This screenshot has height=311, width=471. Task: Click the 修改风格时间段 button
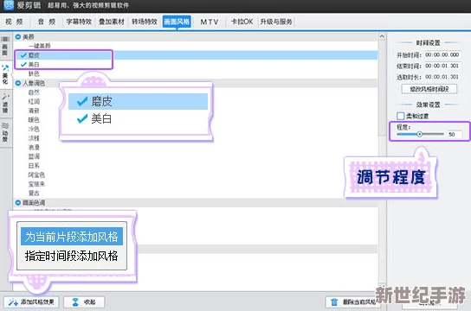pyautogui.click(x=429, y=89)
